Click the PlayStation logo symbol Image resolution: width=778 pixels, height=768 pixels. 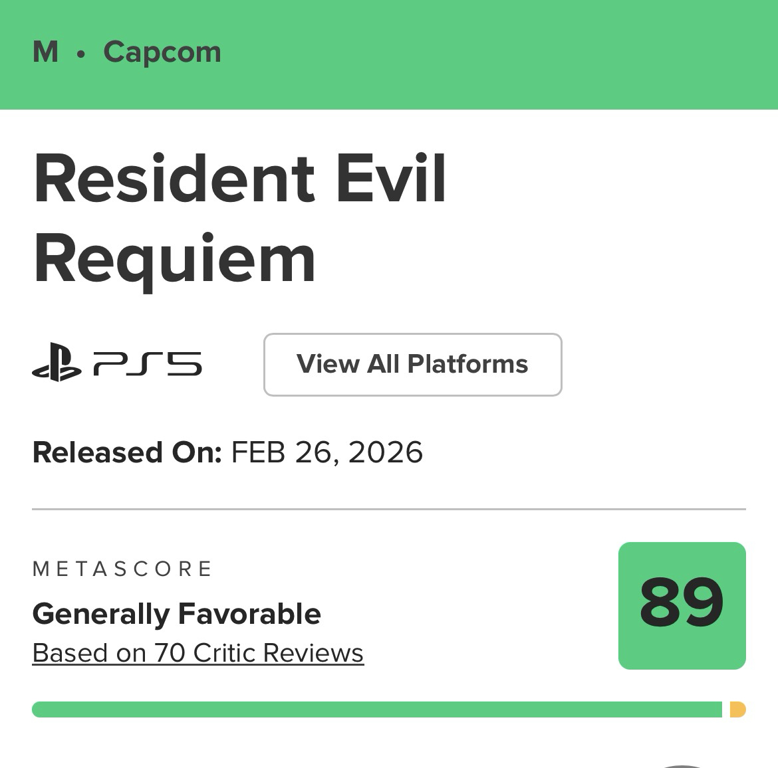click(x=56, y=363)
